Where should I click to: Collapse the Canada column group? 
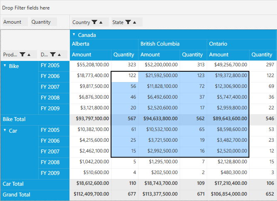[x=74, y=35]
